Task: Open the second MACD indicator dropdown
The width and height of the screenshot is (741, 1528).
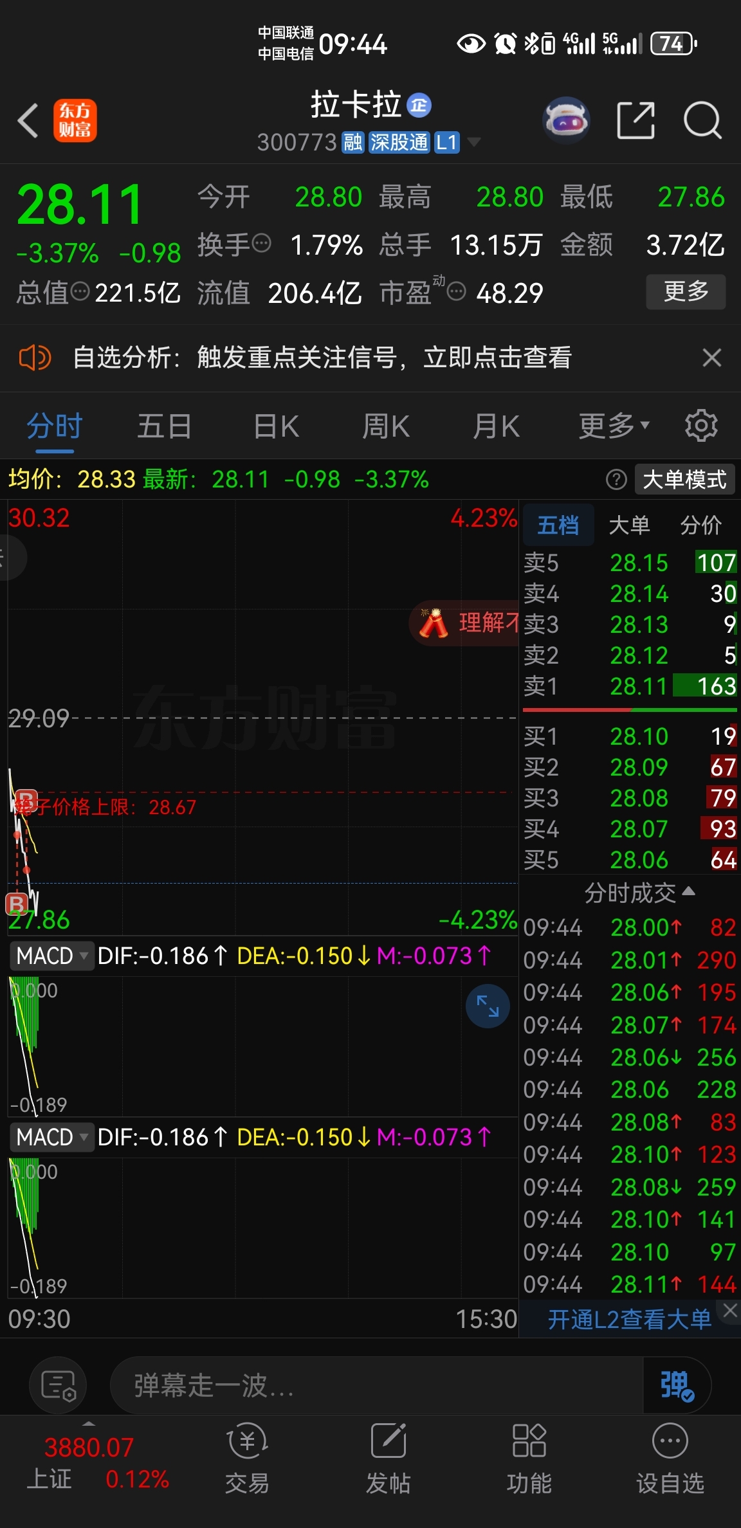Action: pos(51,1137)
